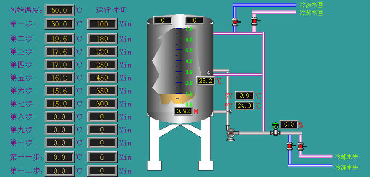The width and height of the screenshot is (370, 177).
Task: Click step seven temperature 15.0 field
Action: click(x=59, y=104)
